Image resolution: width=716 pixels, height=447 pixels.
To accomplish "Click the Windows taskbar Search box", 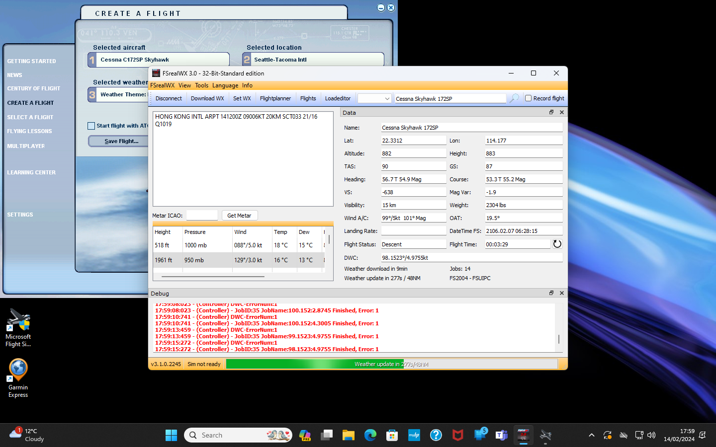I will [x=238, y=435].
